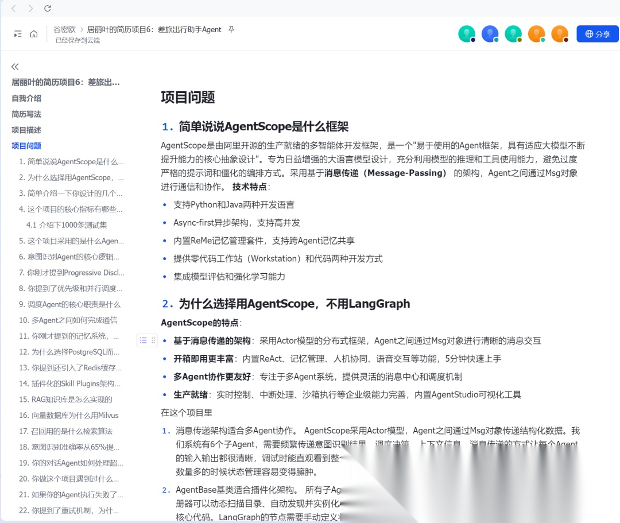Open outline item 5. 这个项目采用的是什么Agent
The width and height of the screenshot is (620, 523).
pos(72,241)
